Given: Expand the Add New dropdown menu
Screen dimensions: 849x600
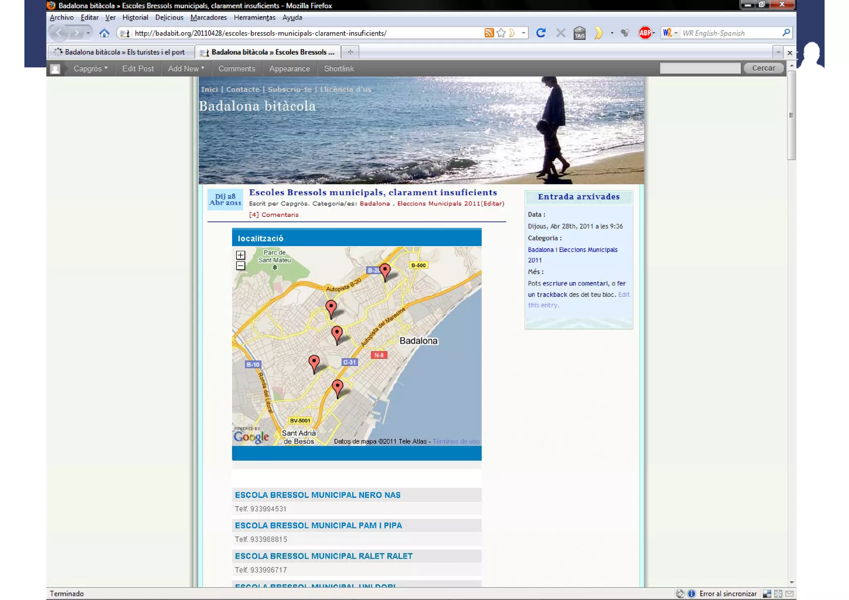Looking at the screenshot, I should 186,69.
